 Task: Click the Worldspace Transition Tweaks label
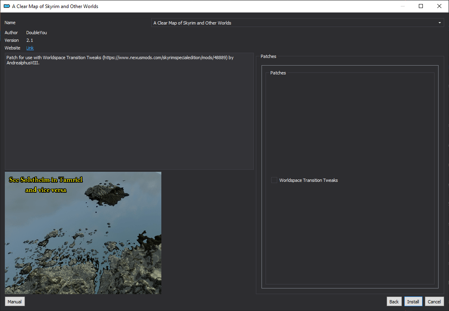pyautogui.click(x=309, y=180)
